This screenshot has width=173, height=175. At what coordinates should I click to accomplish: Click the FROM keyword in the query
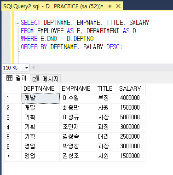[x=27, y=31]
